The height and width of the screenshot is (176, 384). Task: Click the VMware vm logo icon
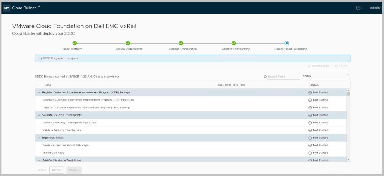[x=7, y=8]
